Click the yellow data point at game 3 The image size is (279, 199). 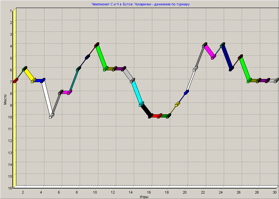[33, 81]
